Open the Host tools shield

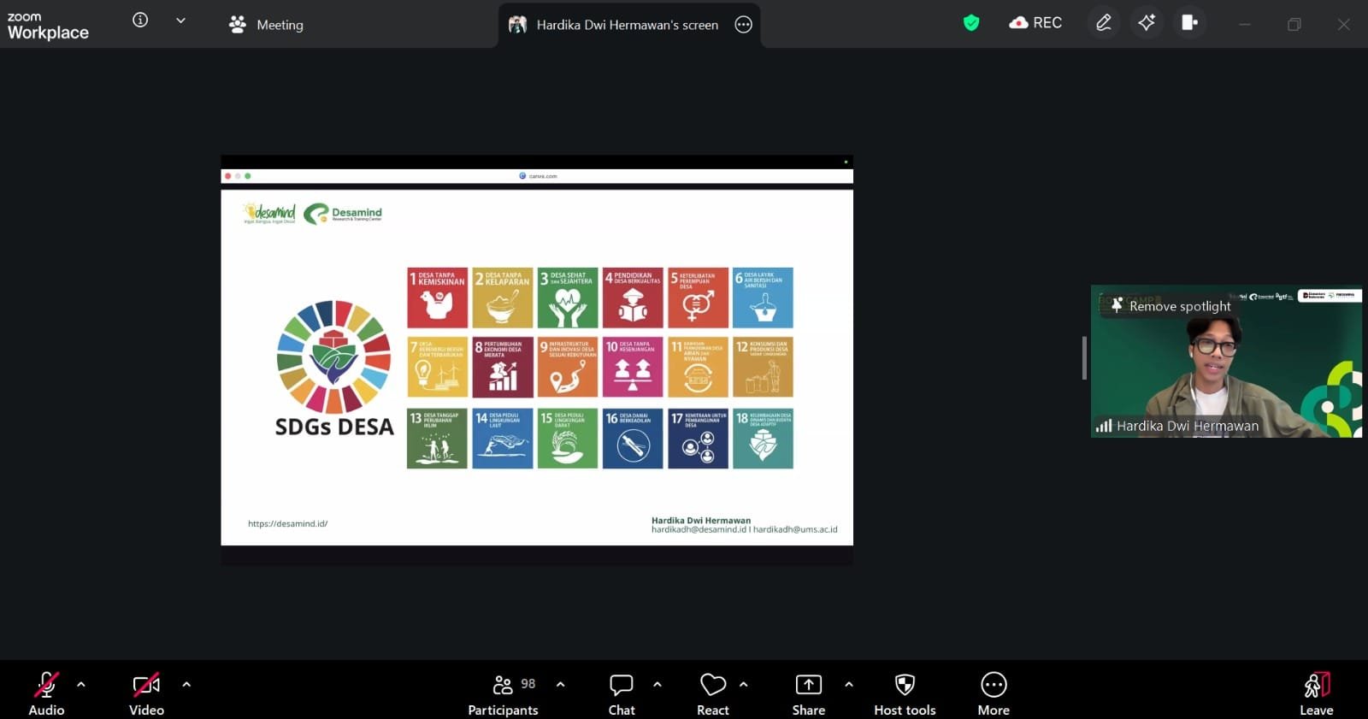point(905,685)
